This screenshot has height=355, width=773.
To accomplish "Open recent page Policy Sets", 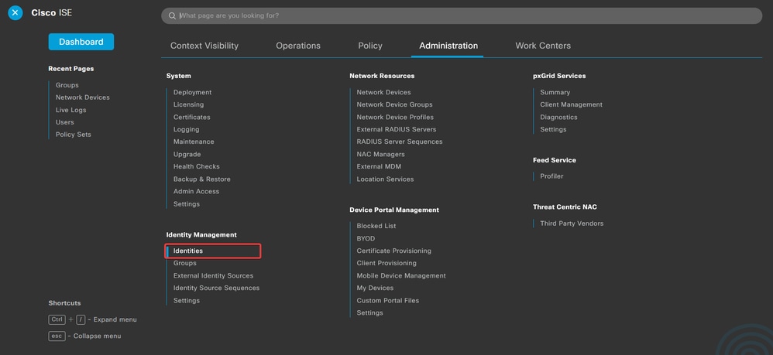I will (x=73, y=135).
